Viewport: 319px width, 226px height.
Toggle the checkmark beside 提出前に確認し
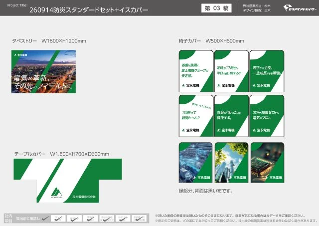(45, 219)
